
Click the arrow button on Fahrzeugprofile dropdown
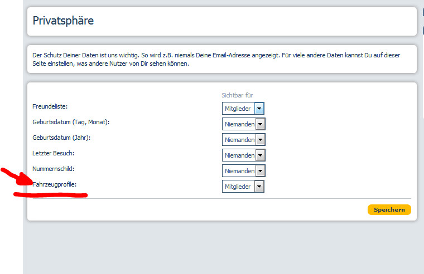point(259,187)
